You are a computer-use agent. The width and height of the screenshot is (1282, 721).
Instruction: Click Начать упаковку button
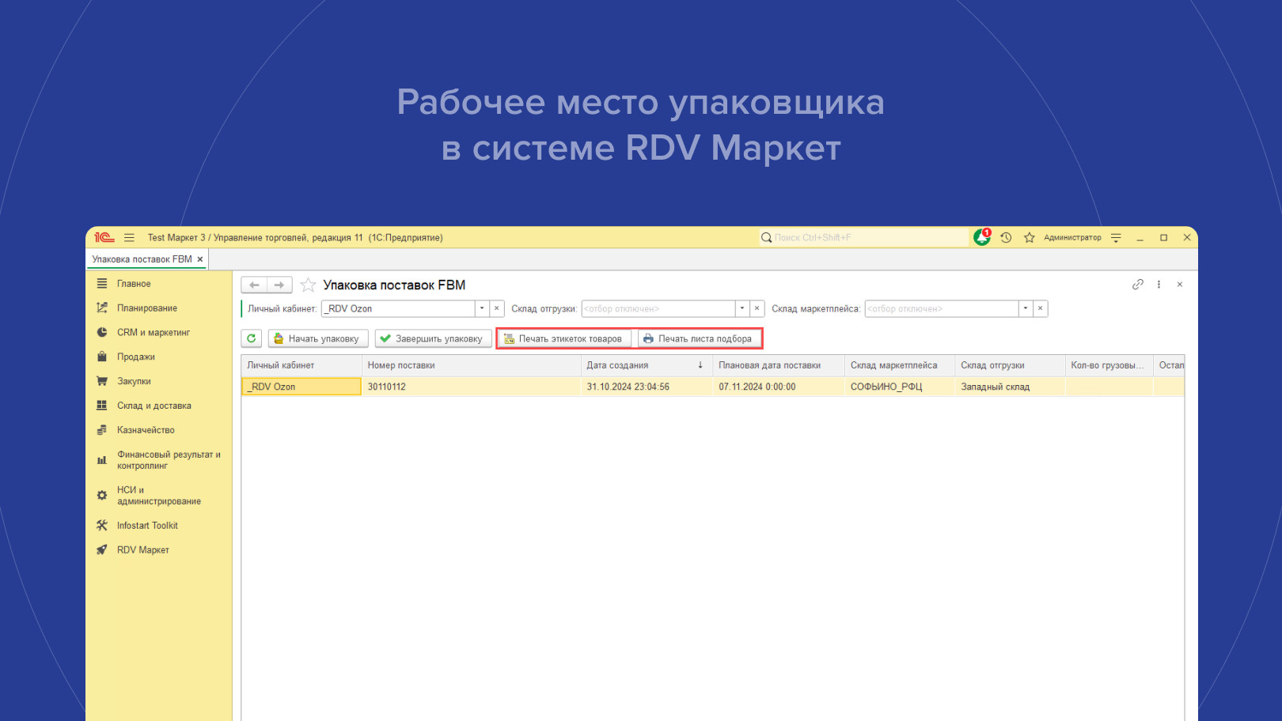pos(318,338)
